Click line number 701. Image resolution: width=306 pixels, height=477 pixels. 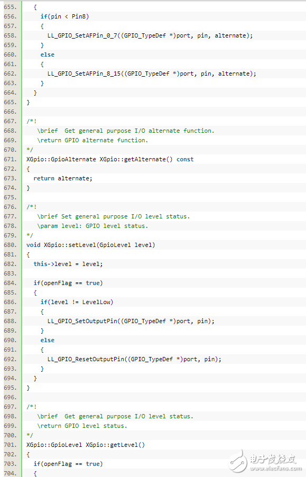point(10,445)
